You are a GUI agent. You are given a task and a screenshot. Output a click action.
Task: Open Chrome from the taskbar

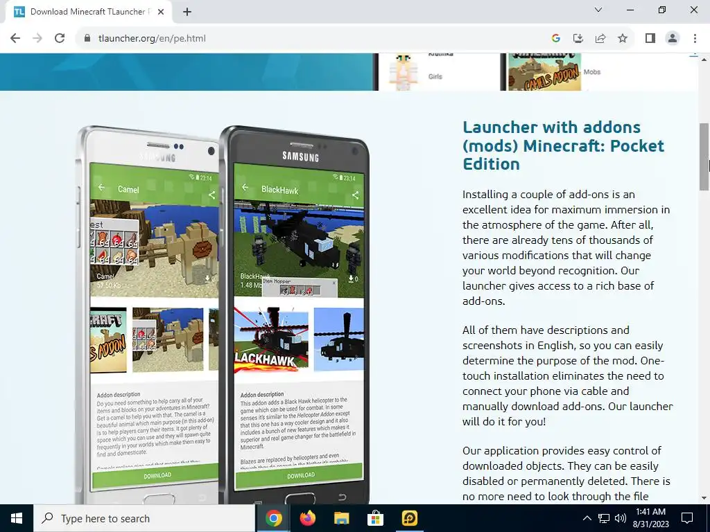click(x=273, y=518)
